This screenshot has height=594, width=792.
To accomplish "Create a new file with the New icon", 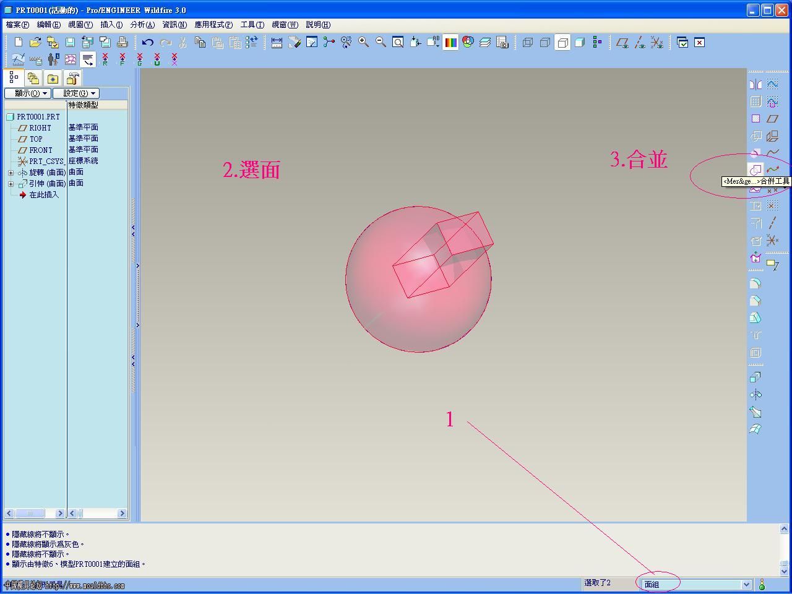I will pos(19,42).
